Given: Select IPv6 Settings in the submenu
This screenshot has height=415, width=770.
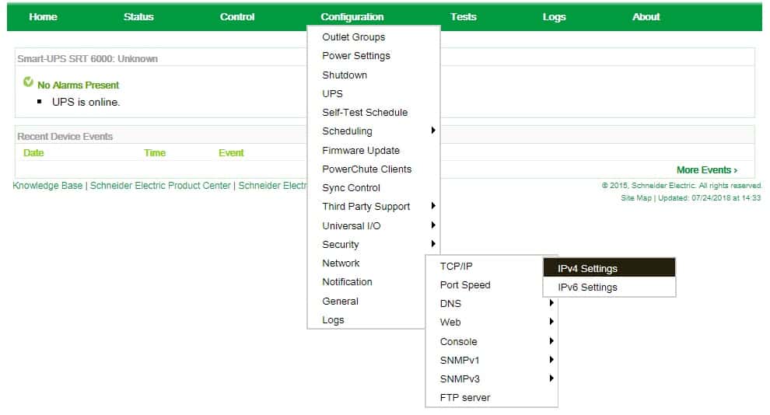Looking at the screenshot, I should pos(587,288).
